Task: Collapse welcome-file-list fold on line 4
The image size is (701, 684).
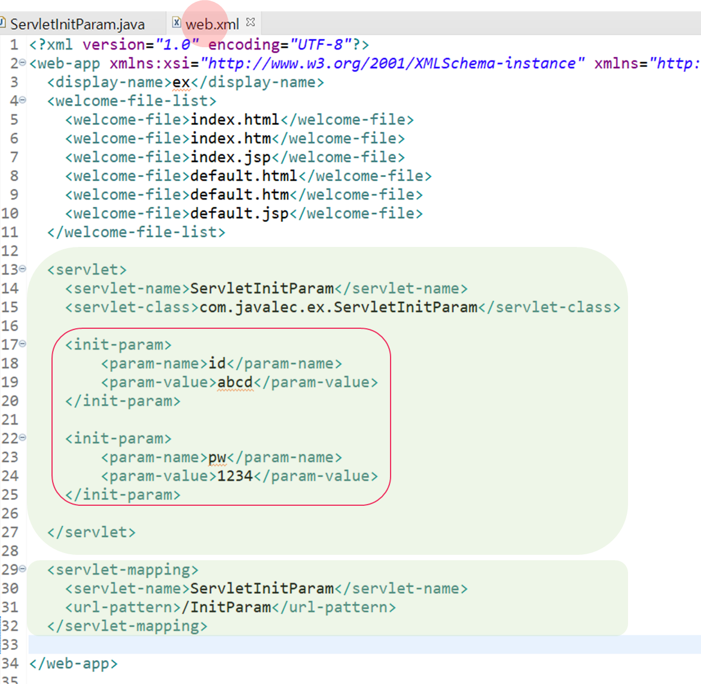Action: pos(22,100)
